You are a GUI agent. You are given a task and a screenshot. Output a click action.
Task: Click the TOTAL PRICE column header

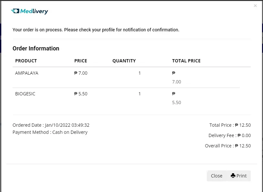click(186, 61)
